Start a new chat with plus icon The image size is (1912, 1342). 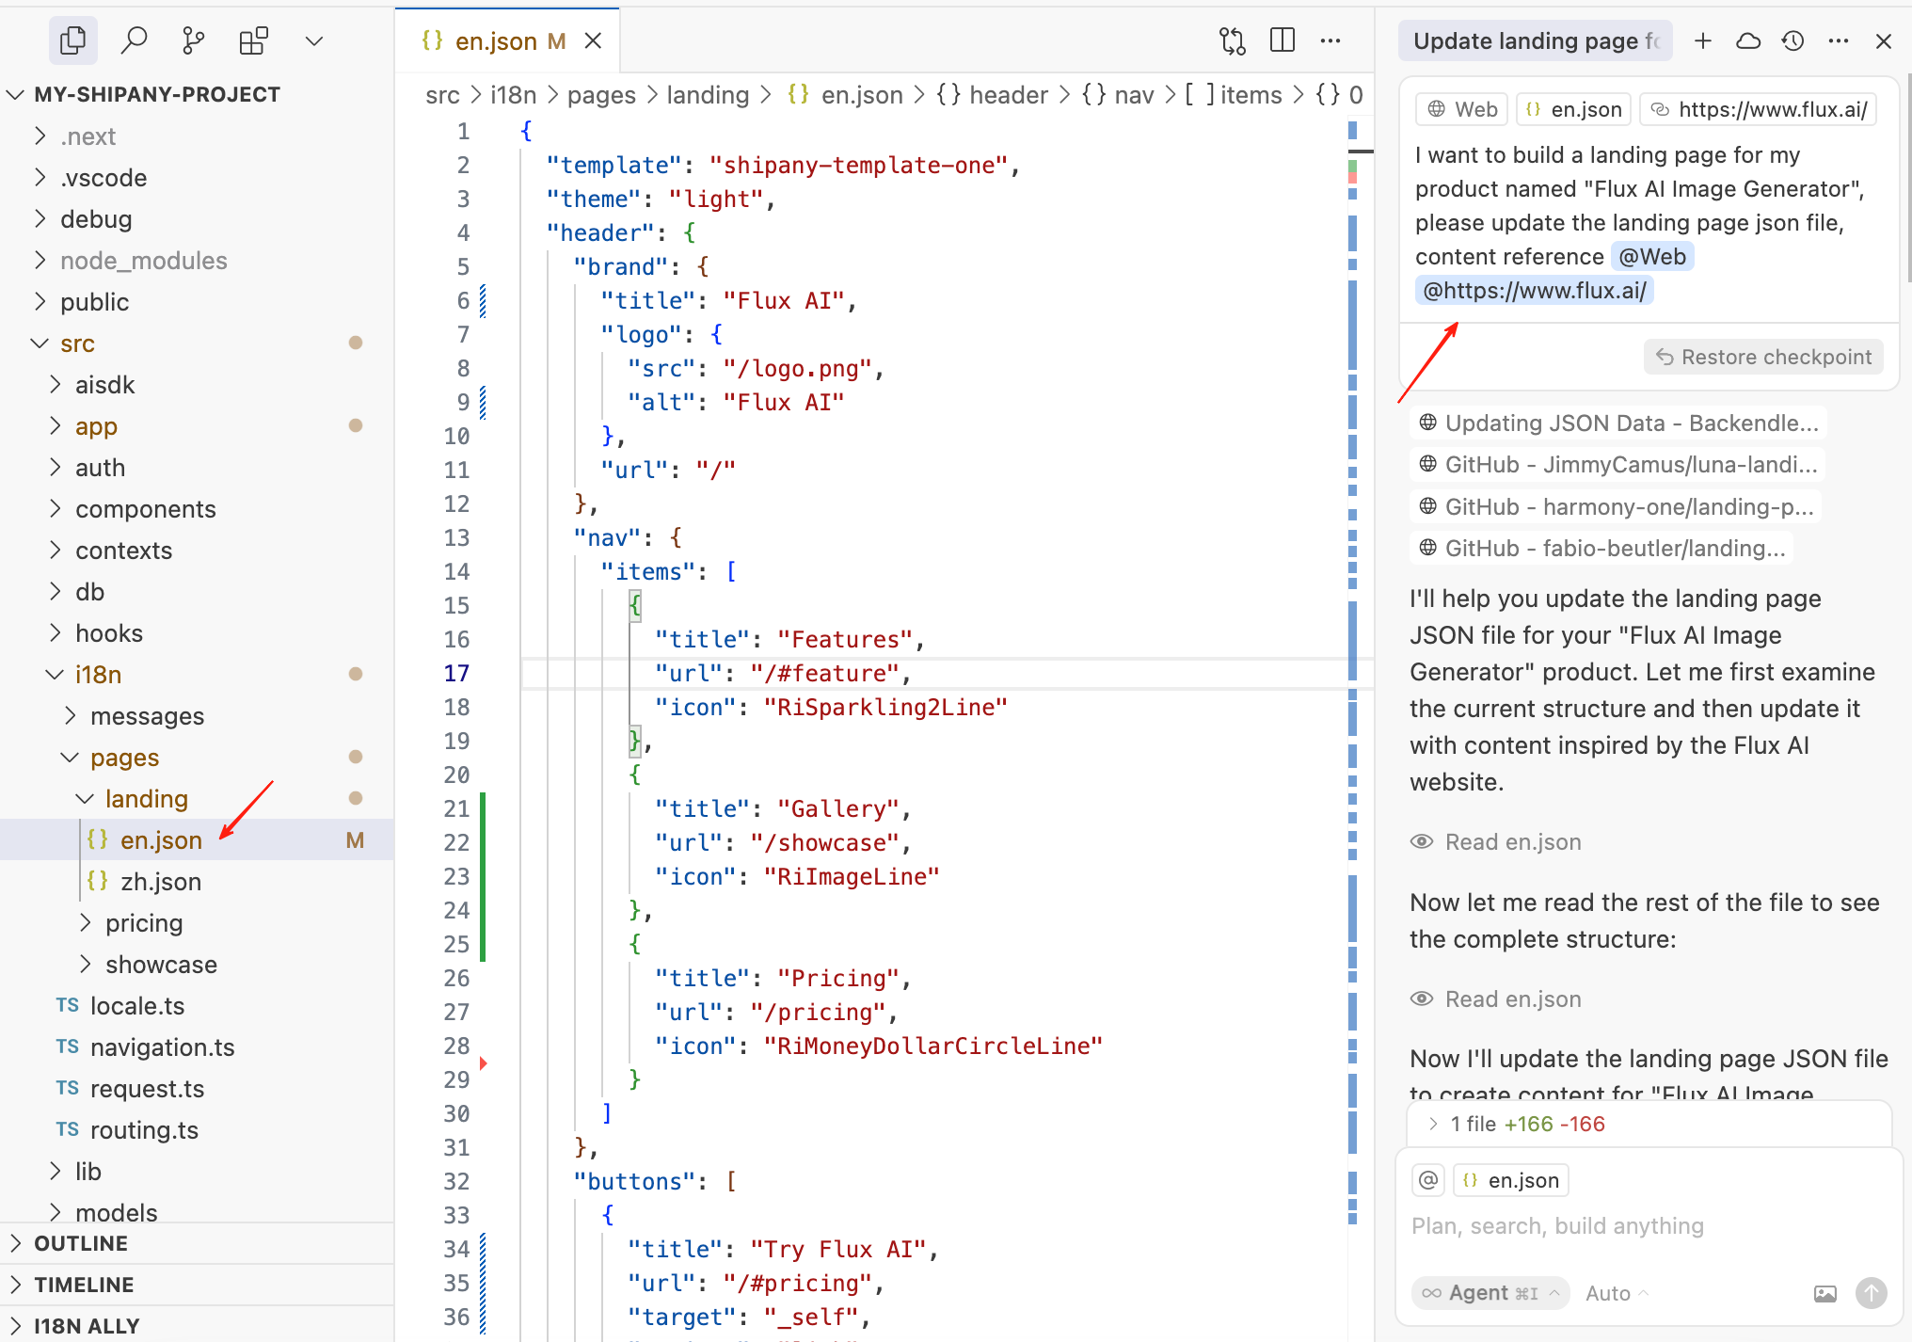1702,40
